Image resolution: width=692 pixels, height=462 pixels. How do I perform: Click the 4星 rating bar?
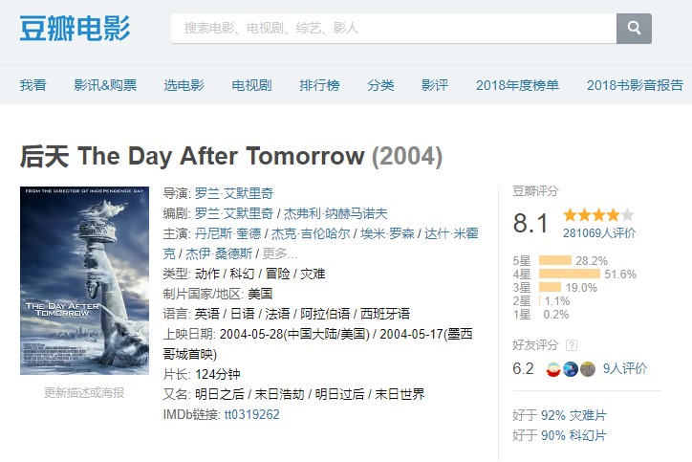pyautogui.click(x=570, y=274)
